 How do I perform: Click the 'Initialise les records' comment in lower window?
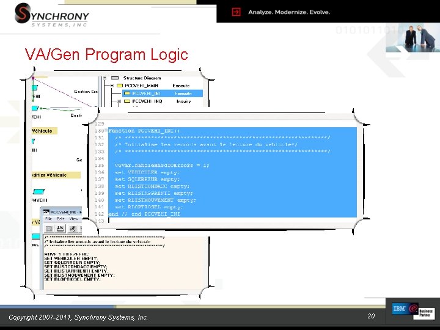click(x=97, y=241)
